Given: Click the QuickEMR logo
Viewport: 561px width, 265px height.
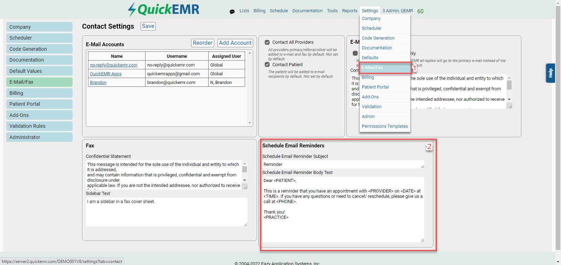Looking at the screenshot, I should pyautogui.click(x=163, y=9).
